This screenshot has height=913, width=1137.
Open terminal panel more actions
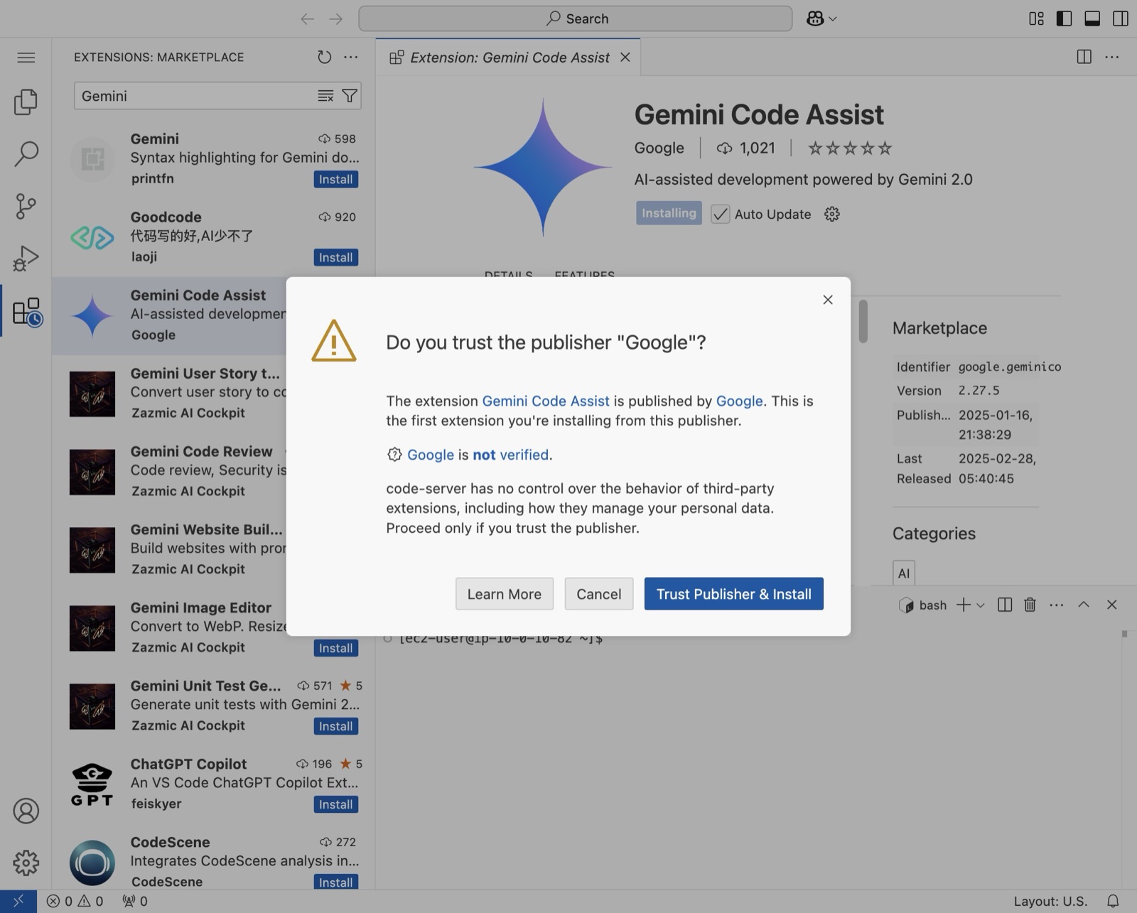tap(1057, 605)
